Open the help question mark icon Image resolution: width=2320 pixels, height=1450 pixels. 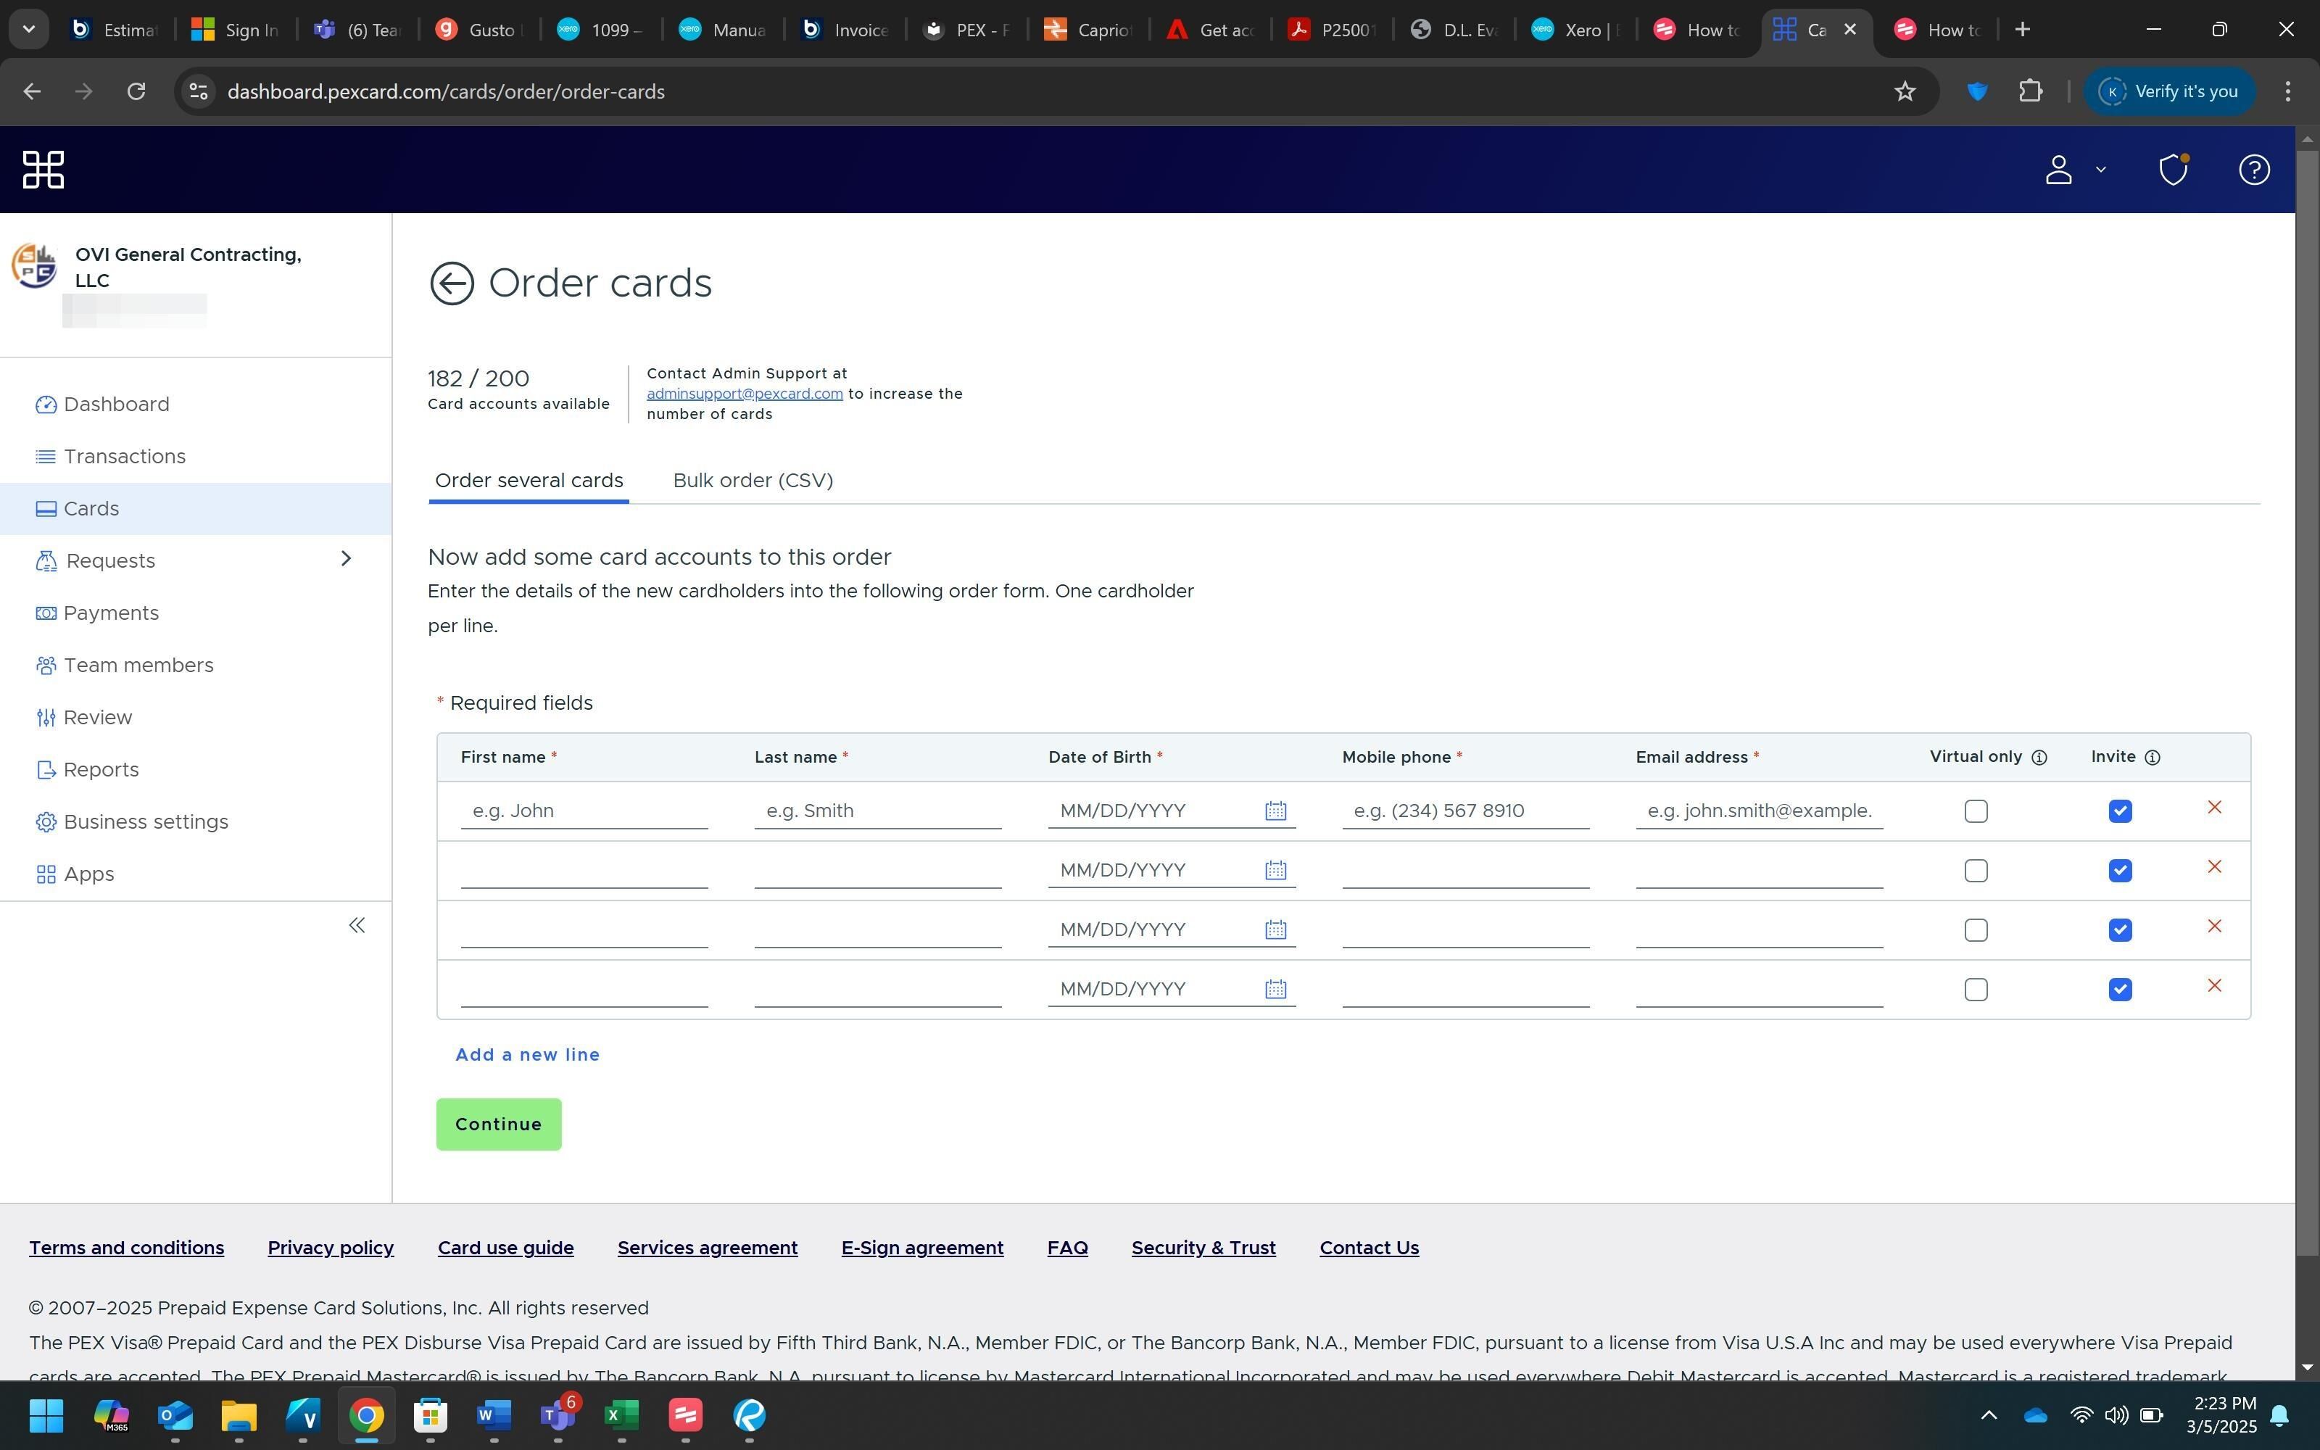click(2253, 170)
